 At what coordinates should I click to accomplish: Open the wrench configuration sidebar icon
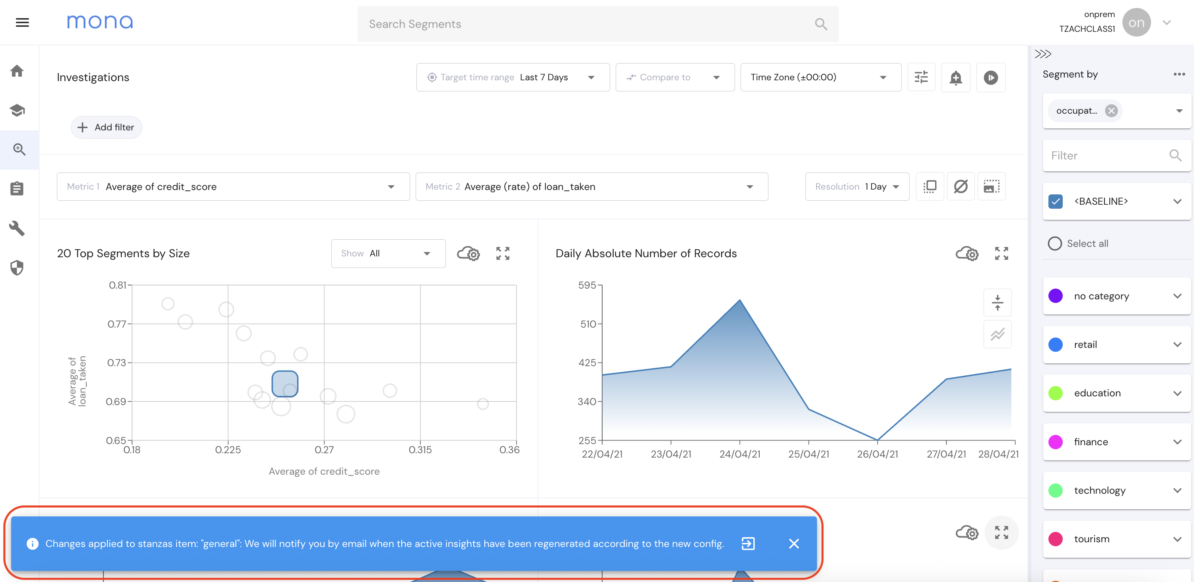[x=17, y=228]
